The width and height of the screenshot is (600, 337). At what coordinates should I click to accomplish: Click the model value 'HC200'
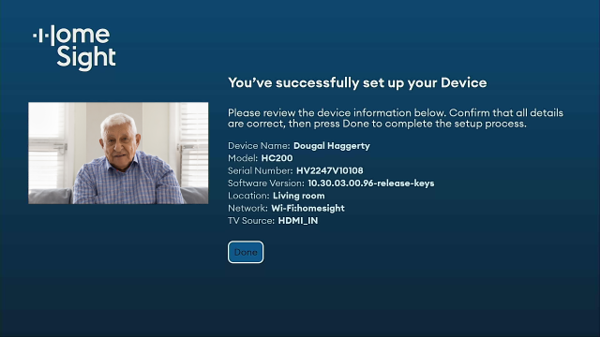(277, 158)
